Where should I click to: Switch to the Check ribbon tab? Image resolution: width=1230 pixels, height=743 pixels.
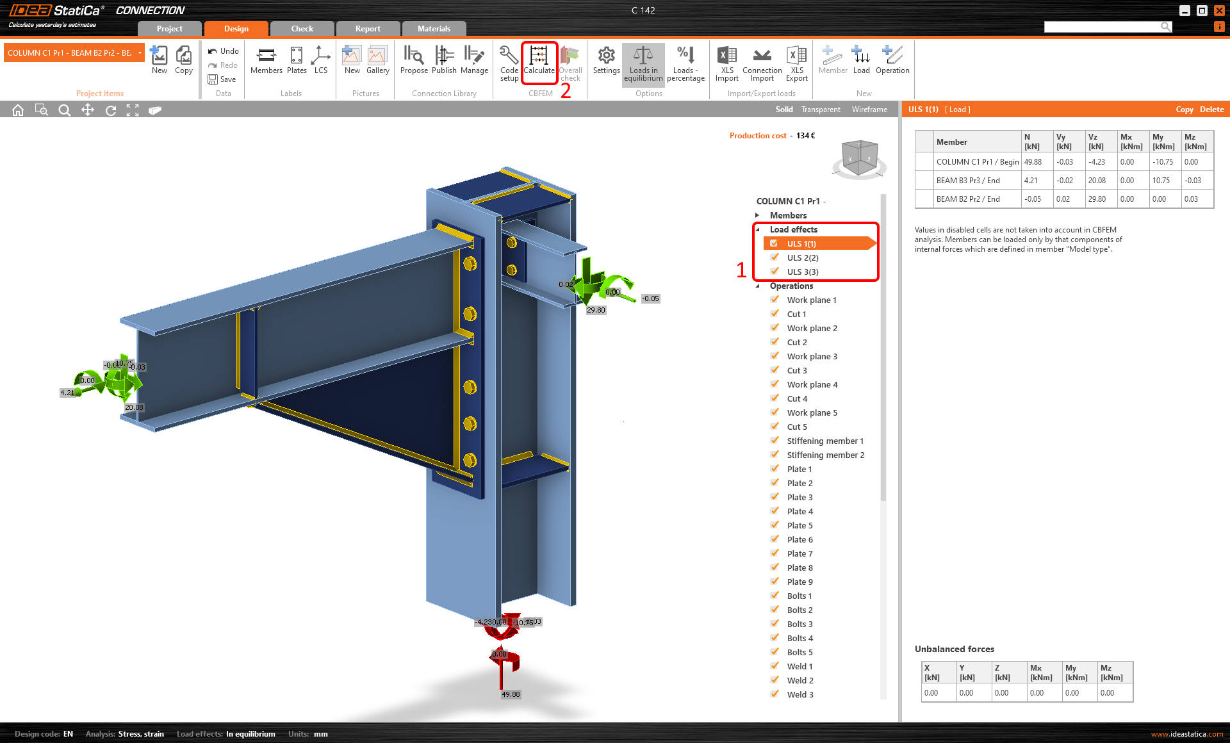(301, 28)
